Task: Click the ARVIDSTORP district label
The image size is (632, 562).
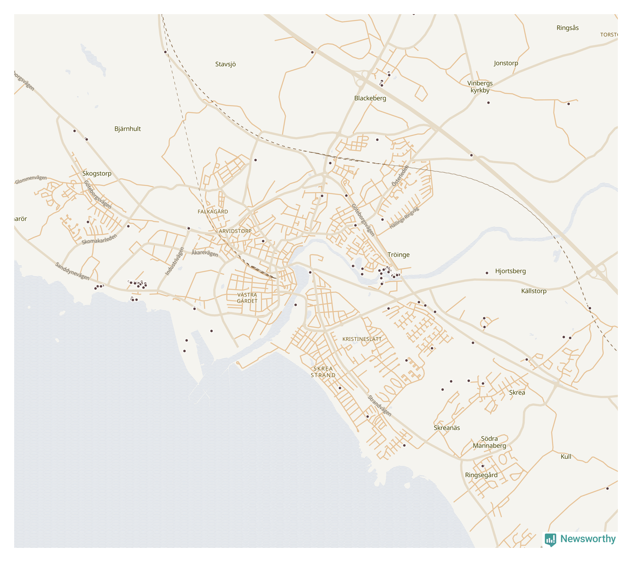Action: click(235, 231)
